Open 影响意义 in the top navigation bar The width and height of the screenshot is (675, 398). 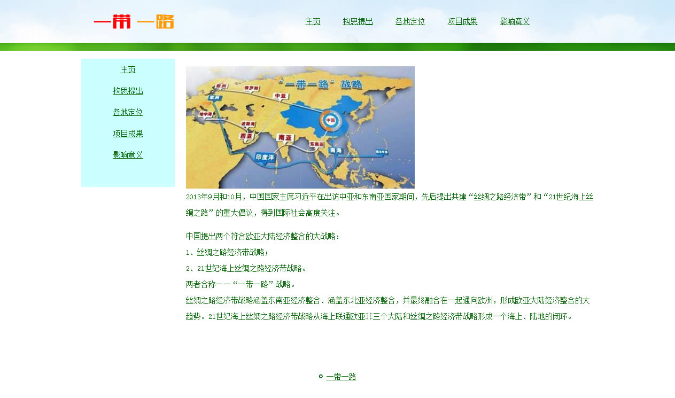pos(515,22)
